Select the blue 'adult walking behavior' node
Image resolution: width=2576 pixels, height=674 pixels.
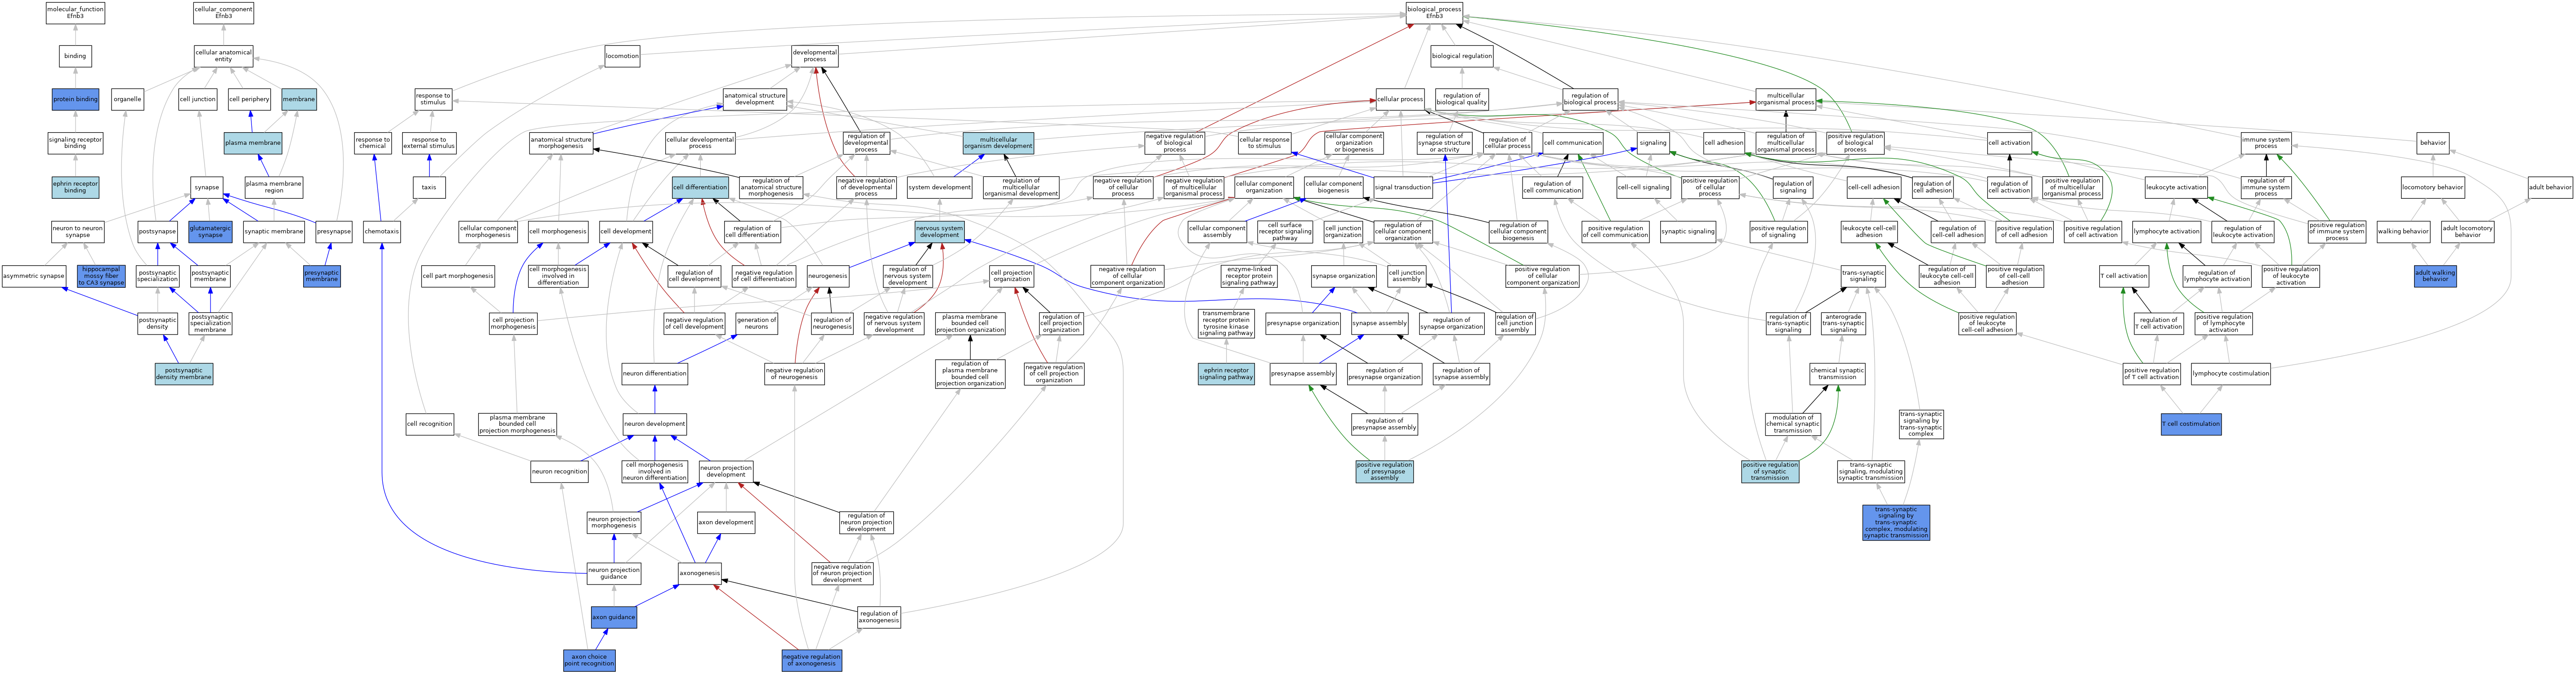pos(2435,276)
